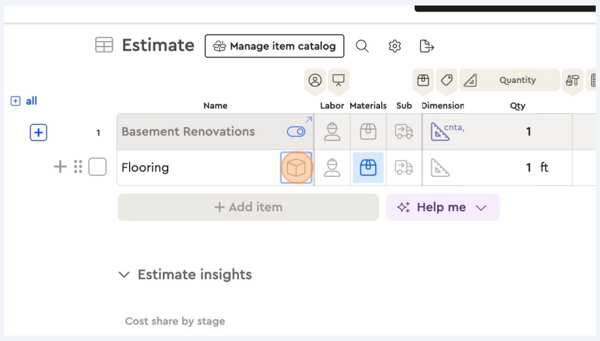Open estimate settings gear
The height and width of the screenshot is (341, 600).
(394, 46)
